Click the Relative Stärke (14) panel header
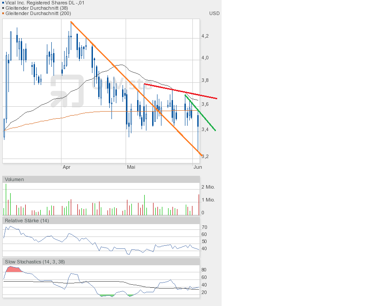Screen dimensions: 376x306 [x=101, y=221]
